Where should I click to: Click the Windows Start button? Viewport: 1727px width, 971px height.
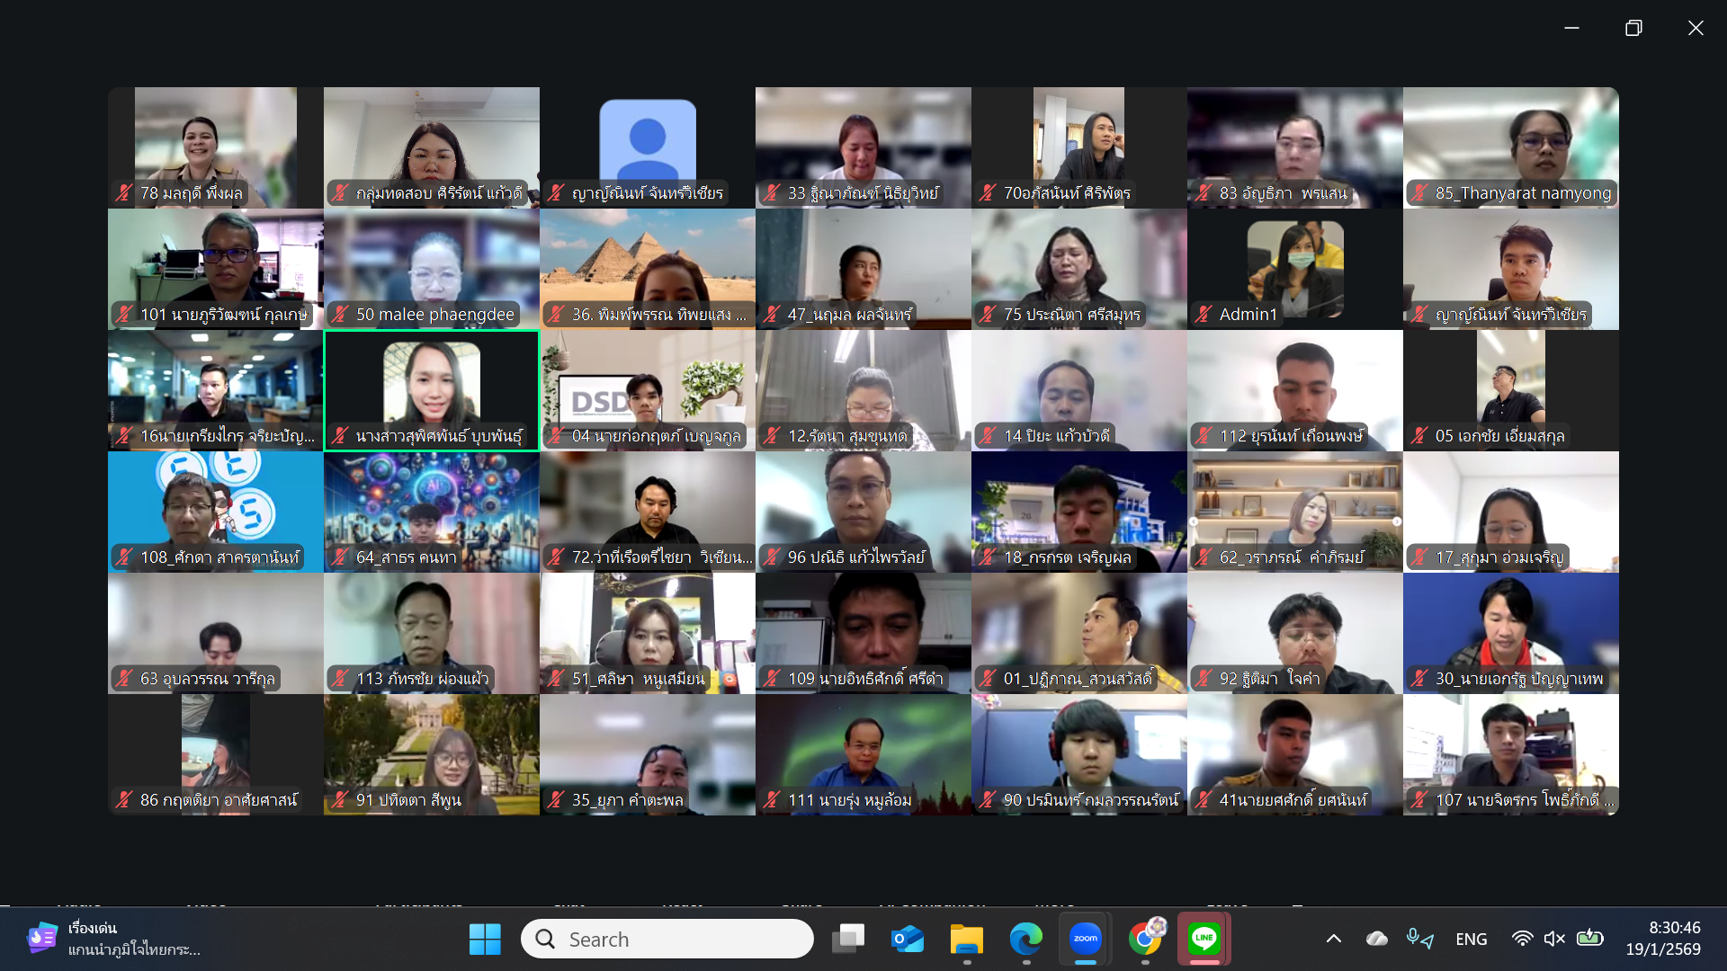[x=485, y=939]
